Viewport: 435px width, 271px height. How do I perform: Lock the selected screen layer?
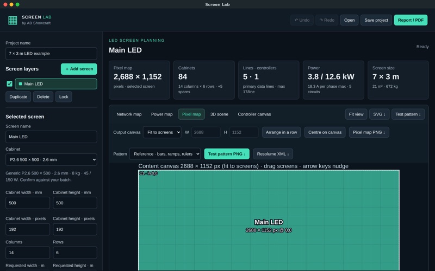[x=64, y=97]
